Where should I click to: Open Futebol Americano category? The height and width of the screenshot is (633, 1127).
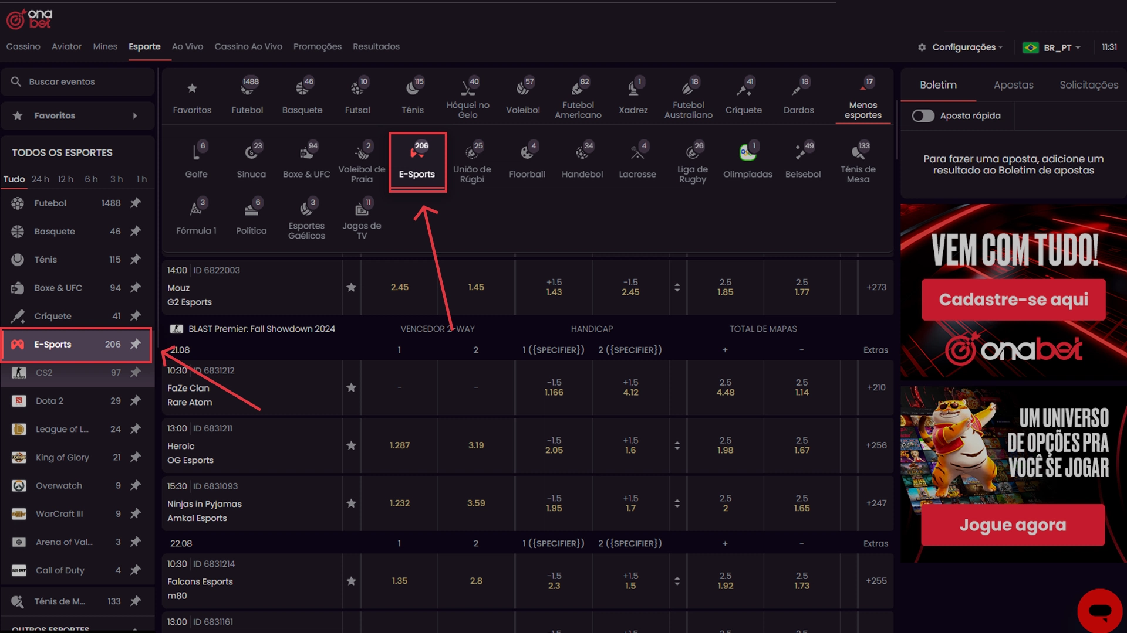578,96
